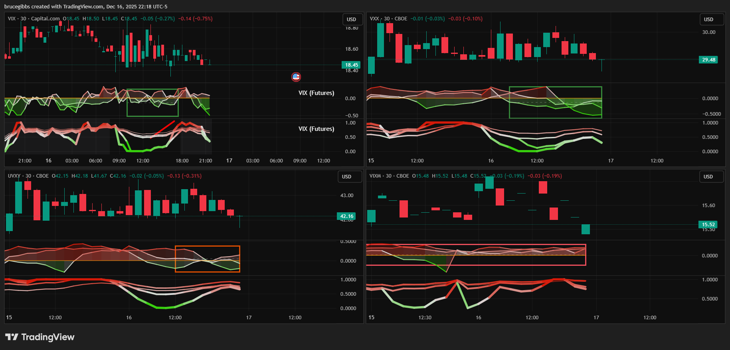Image resolution: width=730 pixels, height=350 pixels.
Task: Open the USD currency selector on VXX chart
Action: click(708, 20)
